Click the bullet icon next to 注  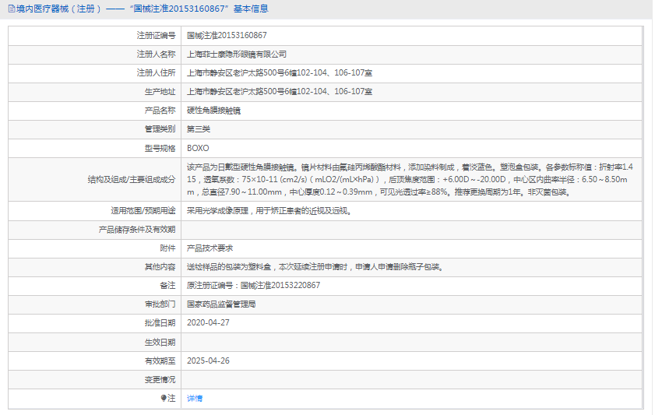coord(164,398)
